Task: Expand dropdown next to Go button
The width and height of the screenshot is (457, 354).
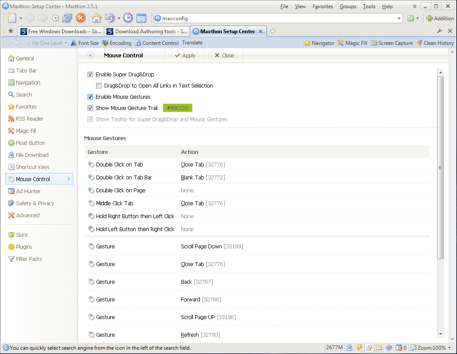Action: tap(418, 19)
